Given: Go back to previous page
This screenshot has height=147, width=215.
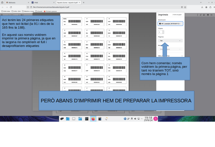Looking at the screenshot, I should pyautogui.click(x=3, y=7).
